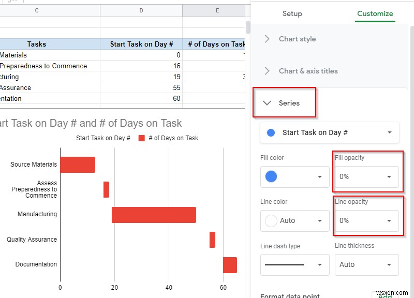Open the Line thickness dropdown
Viewport: 414px width, 298px height.
pos(366,265)
